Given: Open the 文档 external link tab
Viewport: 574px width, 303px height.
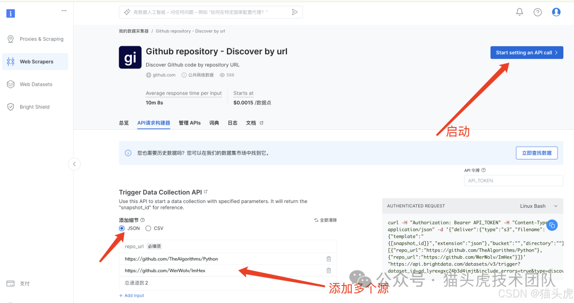Looking at the screenshot, I should pos(255,123).
